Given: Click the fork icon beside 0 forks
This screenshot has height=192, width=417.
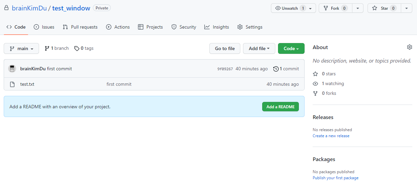Looking at the screenshot, I should pos(315,93).
